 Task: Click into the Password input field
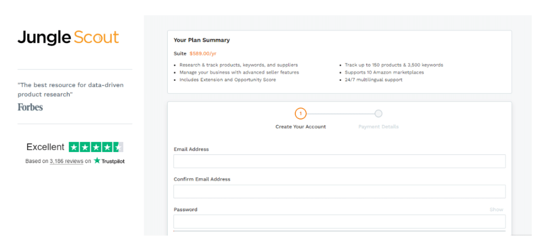click(339, 221)
